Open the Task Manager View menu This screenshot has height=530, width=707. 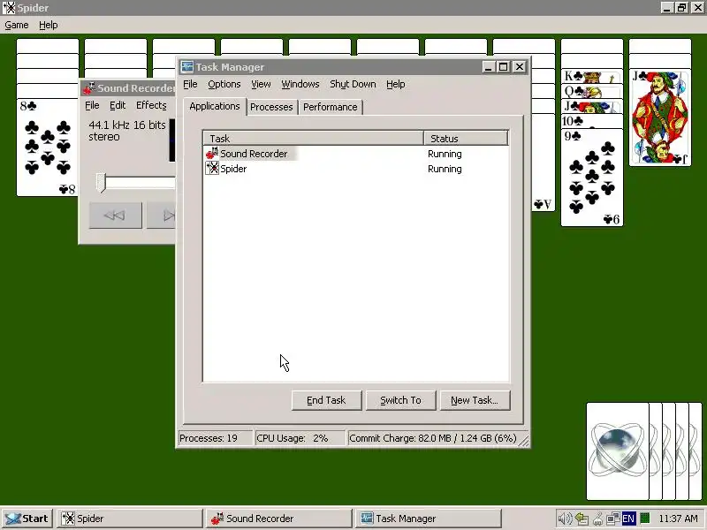coord(261,84)
